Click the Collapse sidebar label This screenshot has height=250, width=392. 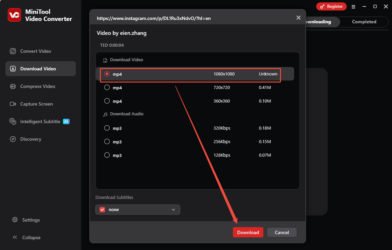31,237
